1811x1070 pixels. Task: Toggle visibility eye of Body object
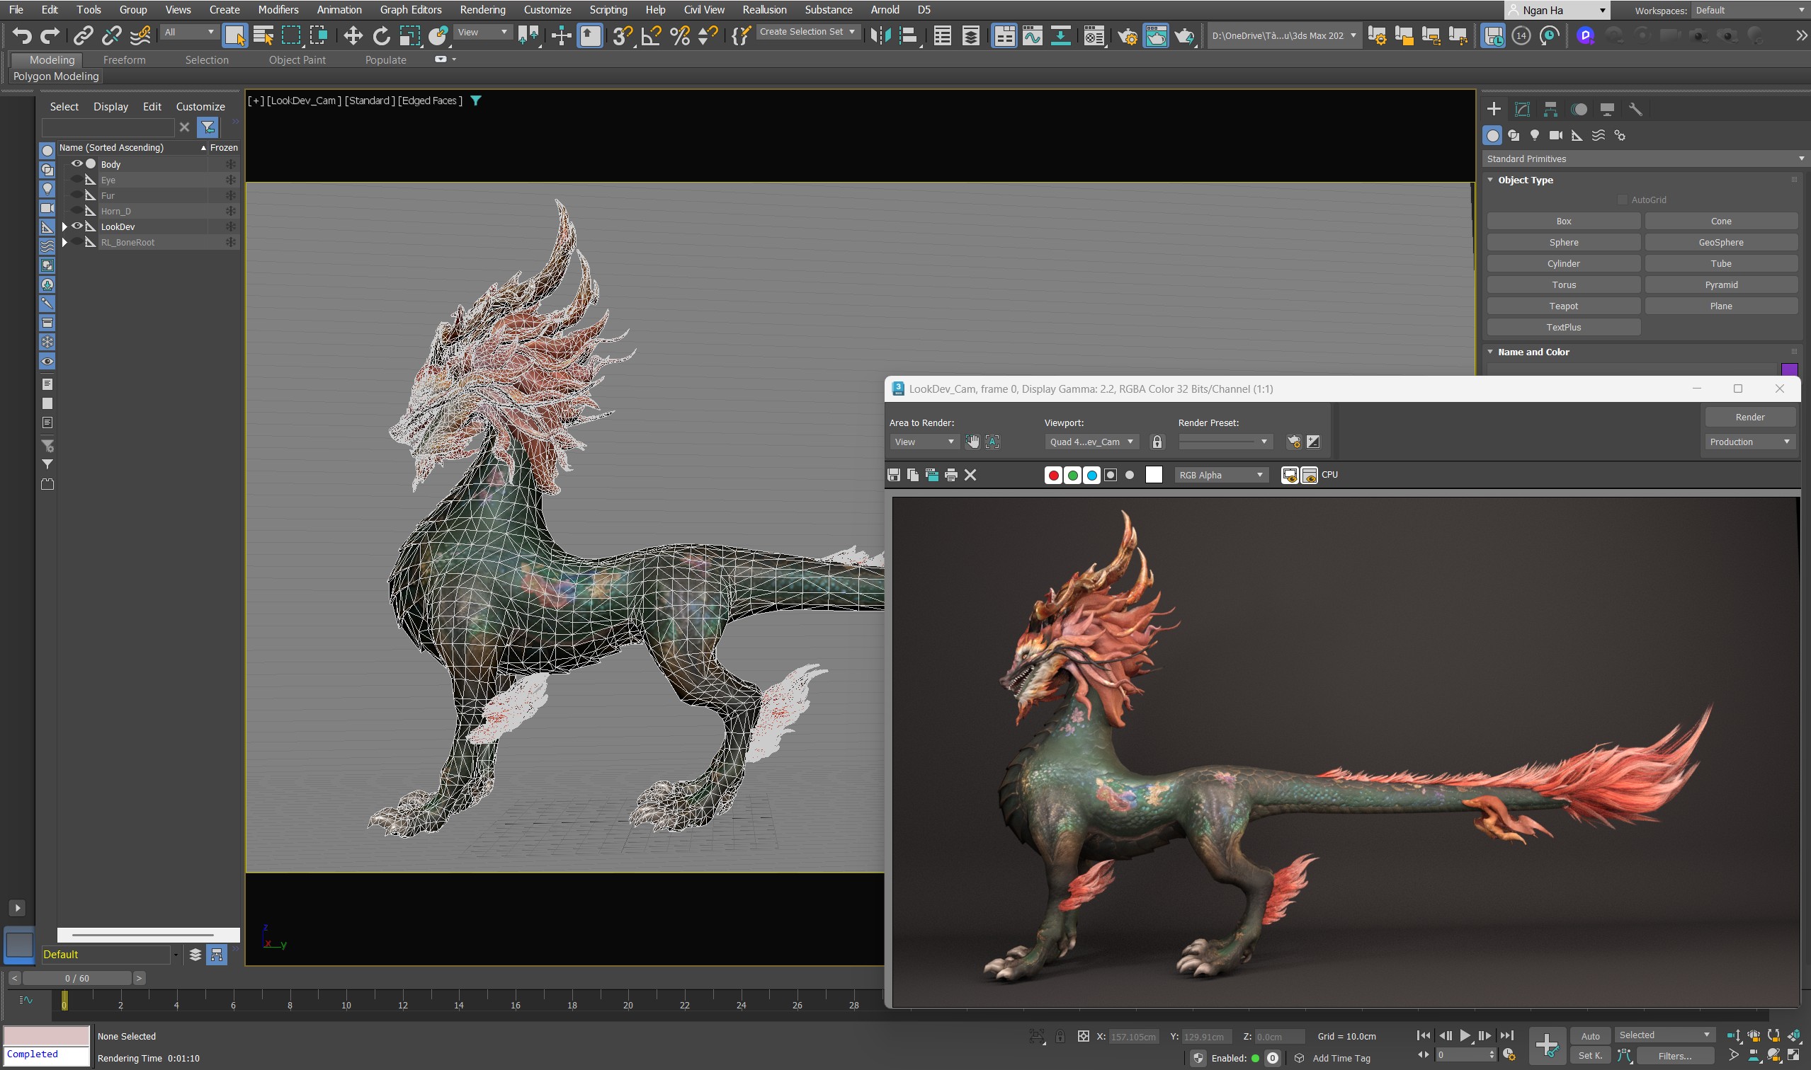[x=76, y=163]
